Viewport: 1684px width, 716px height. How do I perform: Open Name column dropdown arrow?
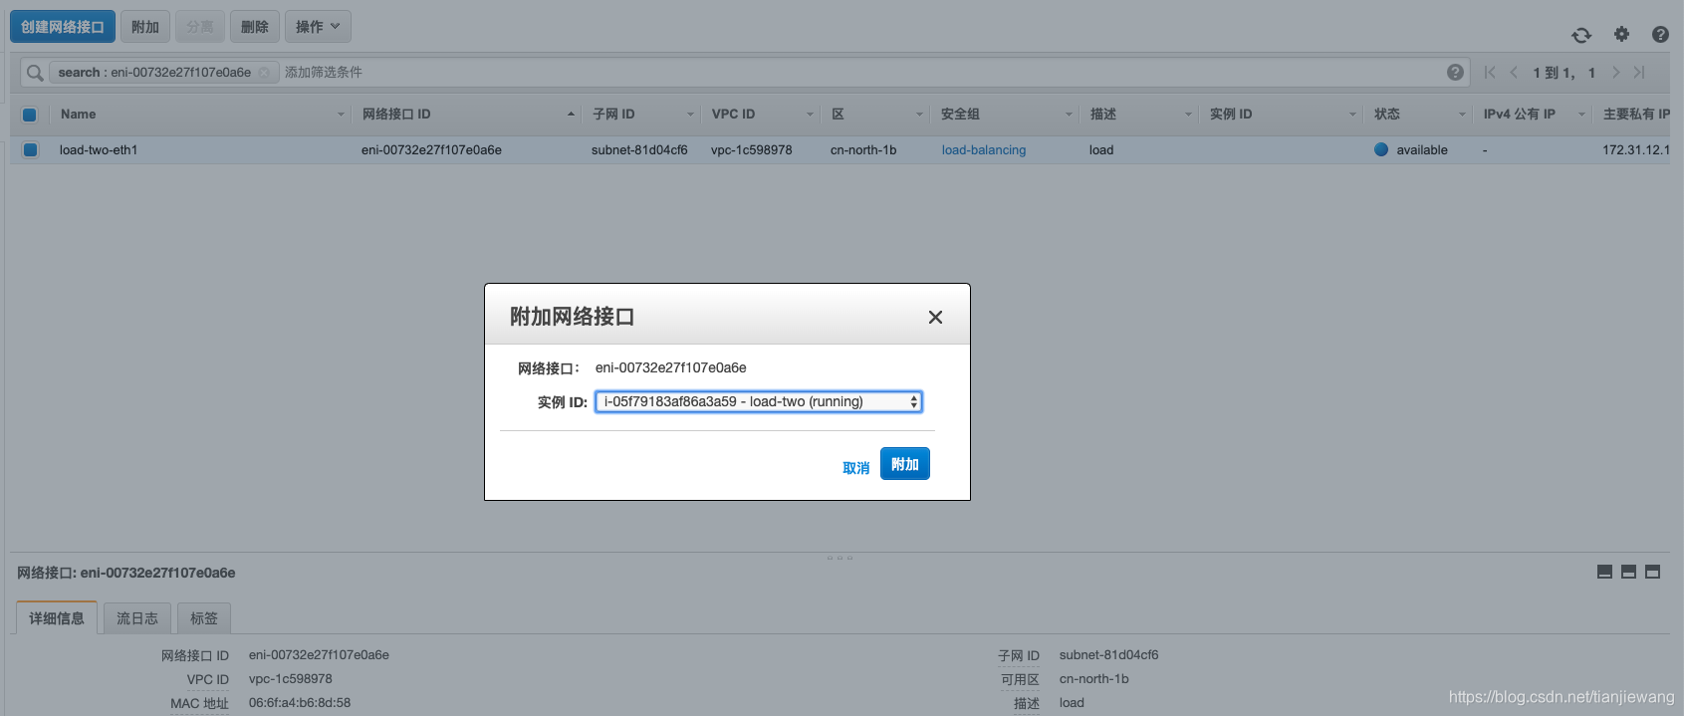coord(341,115)
